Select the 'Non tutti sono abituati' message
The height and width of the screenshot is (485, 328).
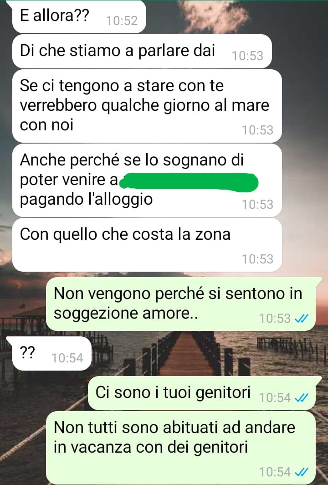[180, 448]
